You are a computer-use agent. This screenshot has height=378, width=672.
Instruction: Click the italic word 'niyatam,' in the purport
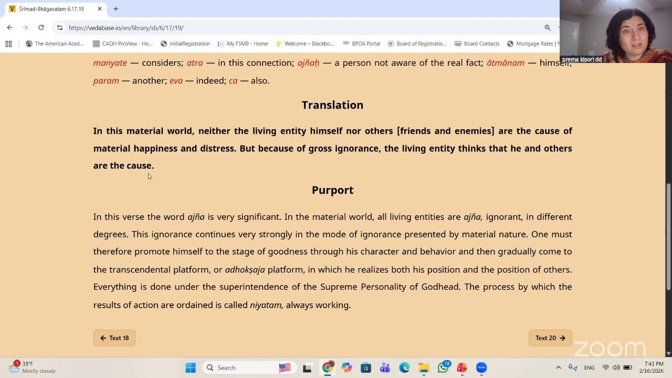[x=267, y=305]
